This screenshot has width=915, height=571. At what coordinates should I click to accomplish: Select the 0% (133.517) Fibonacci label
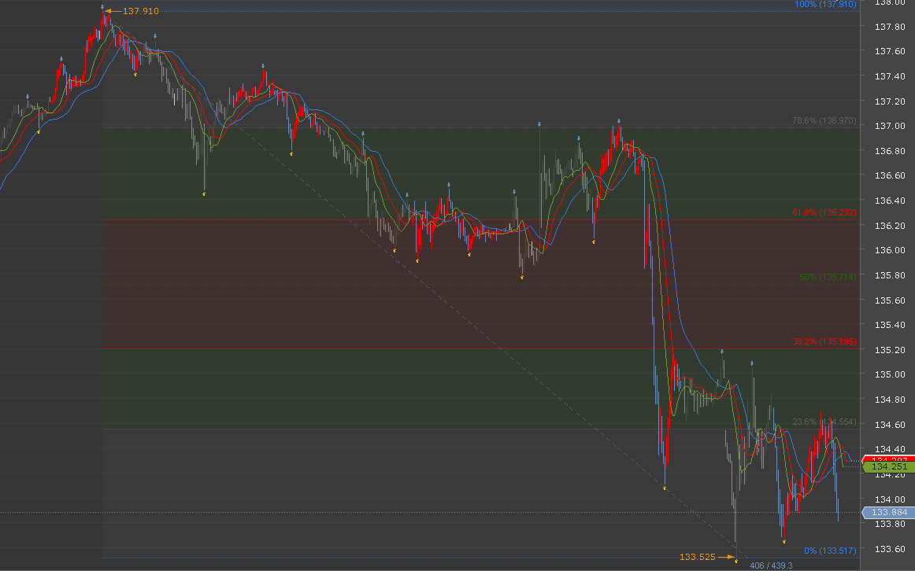pos(829,551)
